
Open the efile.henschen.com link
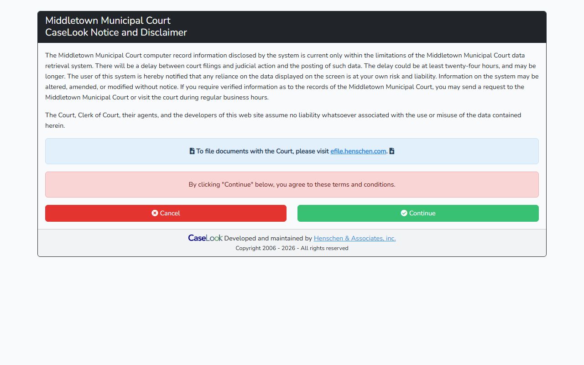pyautogui.click(x=358, y=151)
